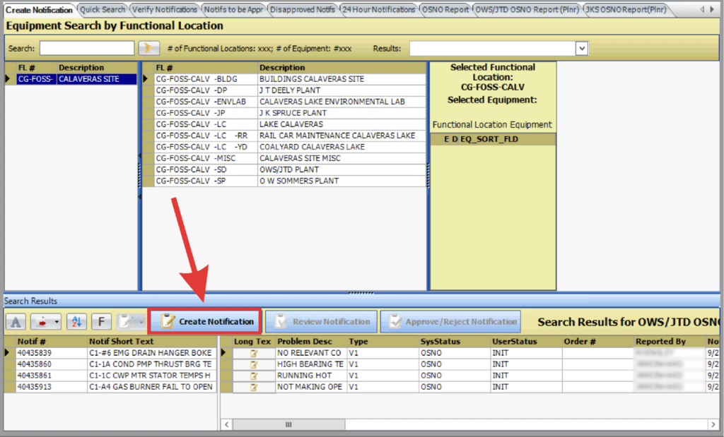The image size is (724, 437).
Task: Click the A-Z sort toolbar icon
Action: click(x=76, y=322)
